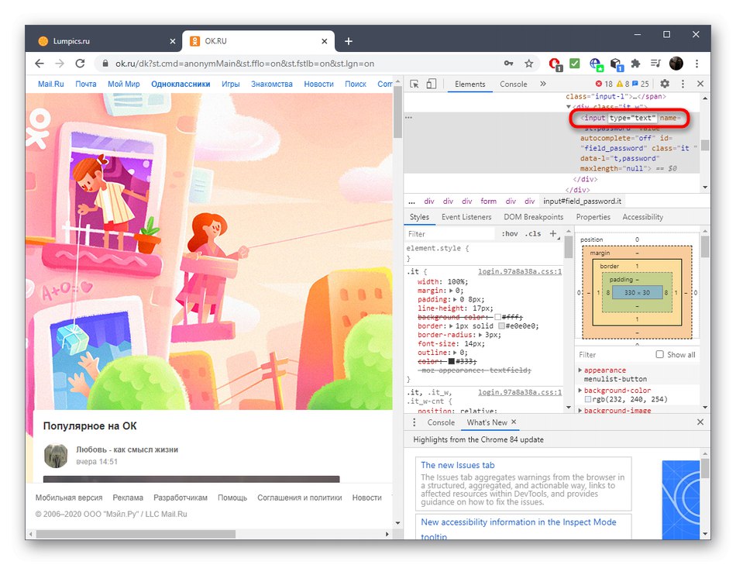The height and width of the screenshot is (565, 736).
Task: Toggle the :hov element state button
Action: pos(509,233)
